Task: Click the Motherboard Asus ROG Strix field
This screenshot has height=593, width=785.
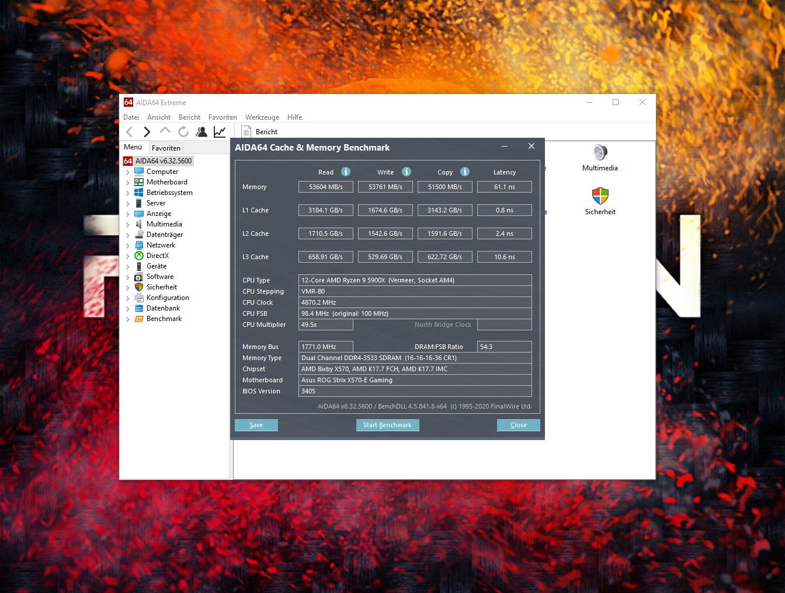Action: tap(415, 380)
